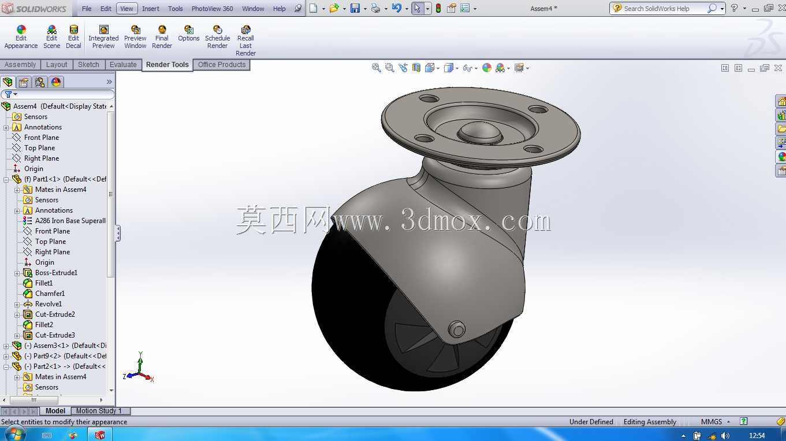The width and height of the screenshot is (786, 441).
Task: Click the Undo arrow icon
Action: coord(396,8)
